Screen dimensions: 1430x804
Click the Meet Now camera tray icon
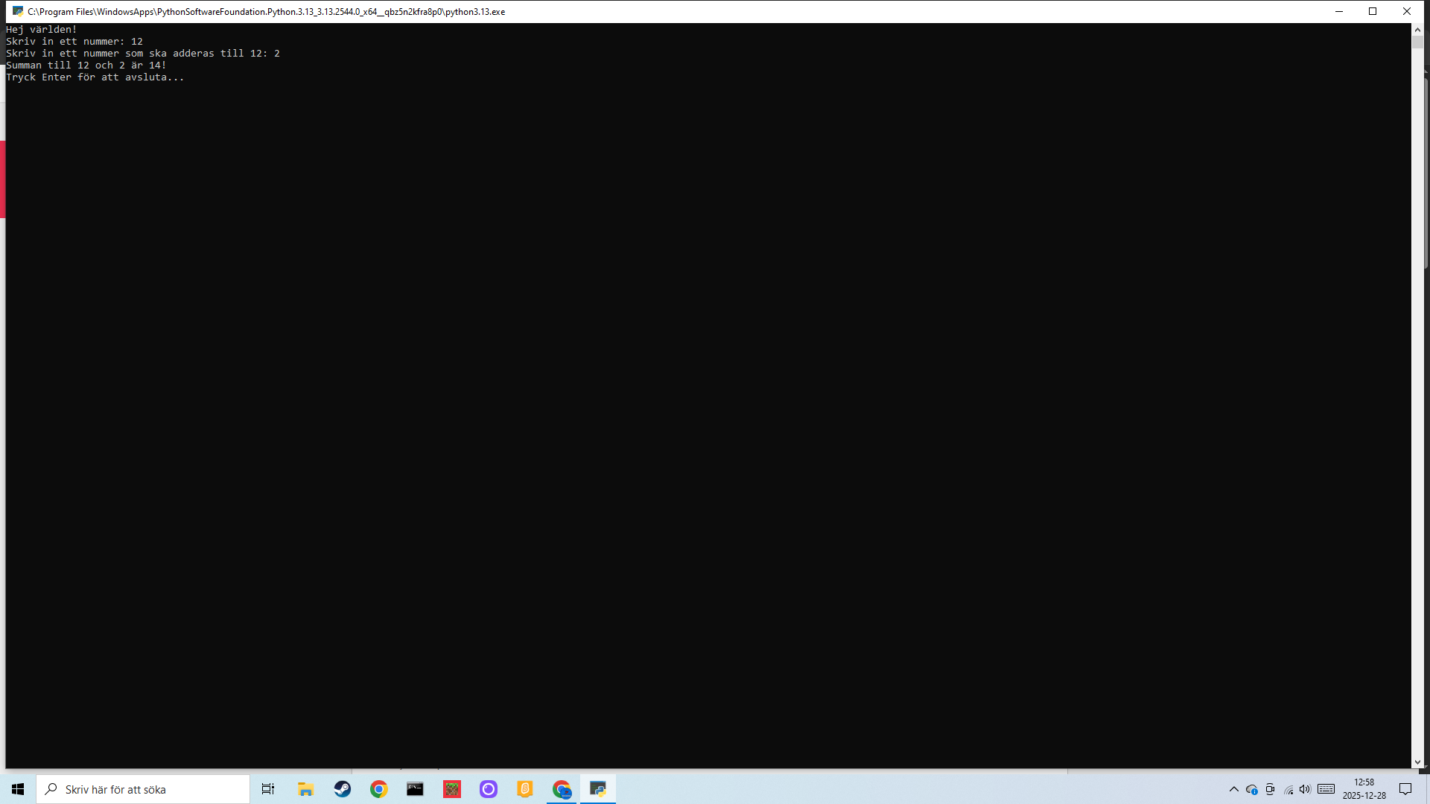click(x=1270, y=789)
